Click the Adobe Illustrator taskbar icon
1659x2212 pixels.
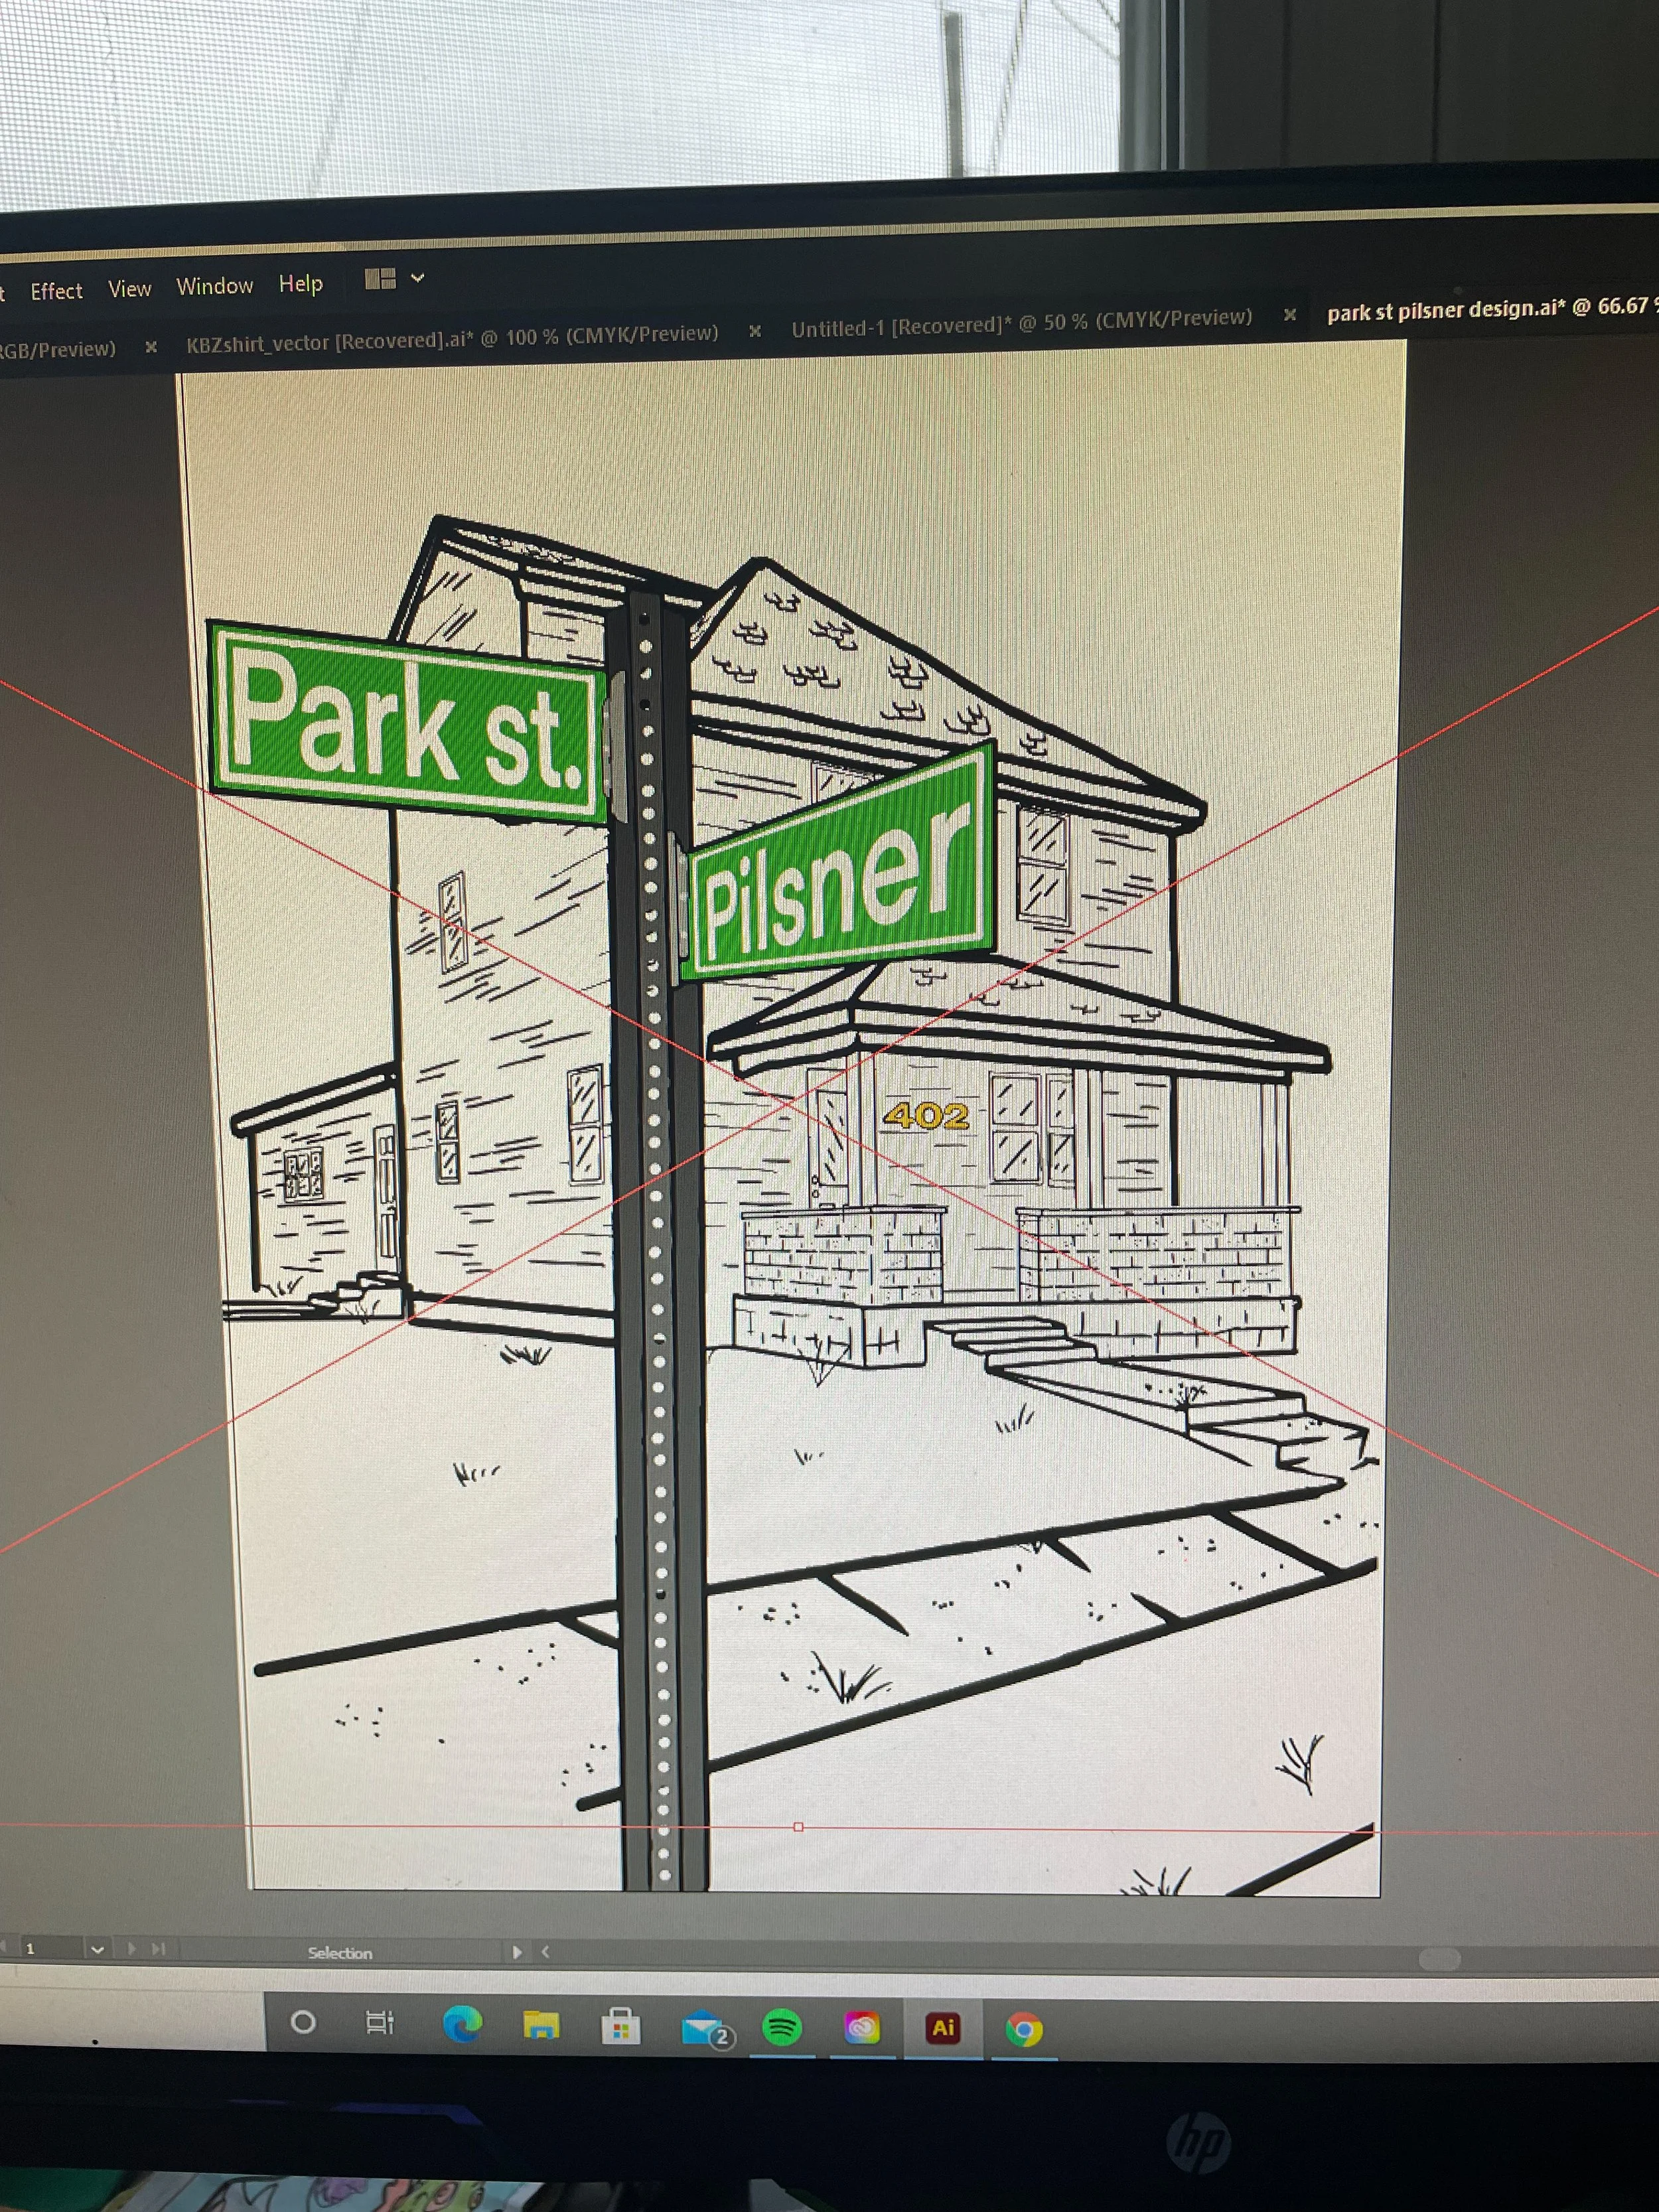tap(942, 2027)
